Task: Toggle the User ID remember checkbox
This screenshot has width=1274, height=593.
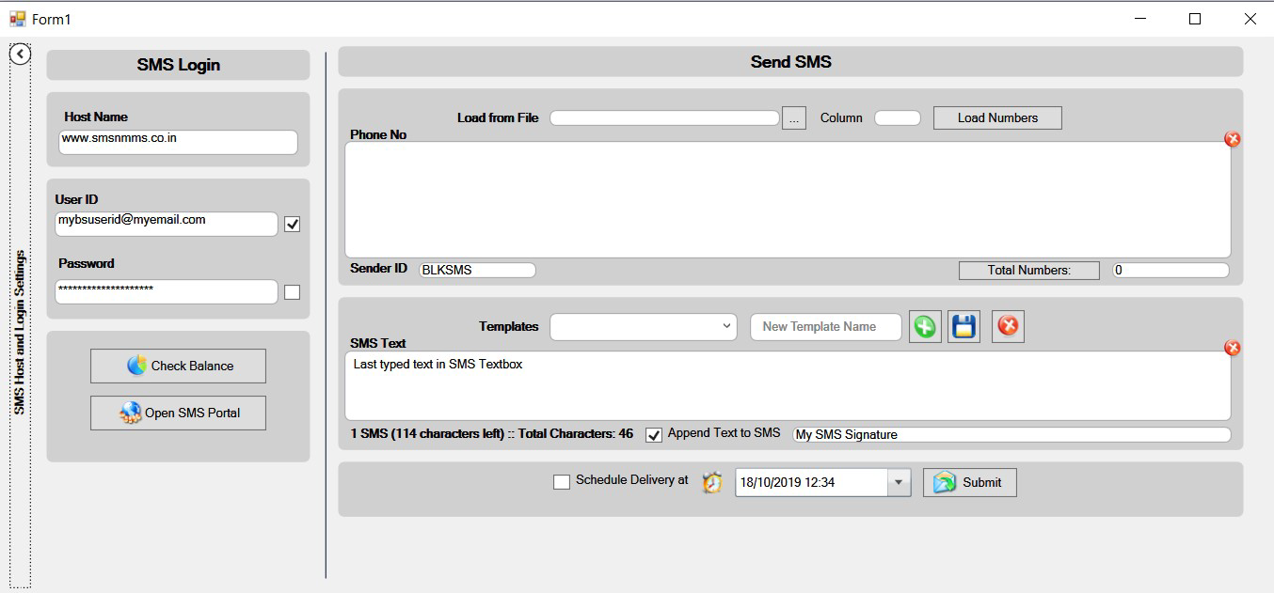Action: pos(292,225)
